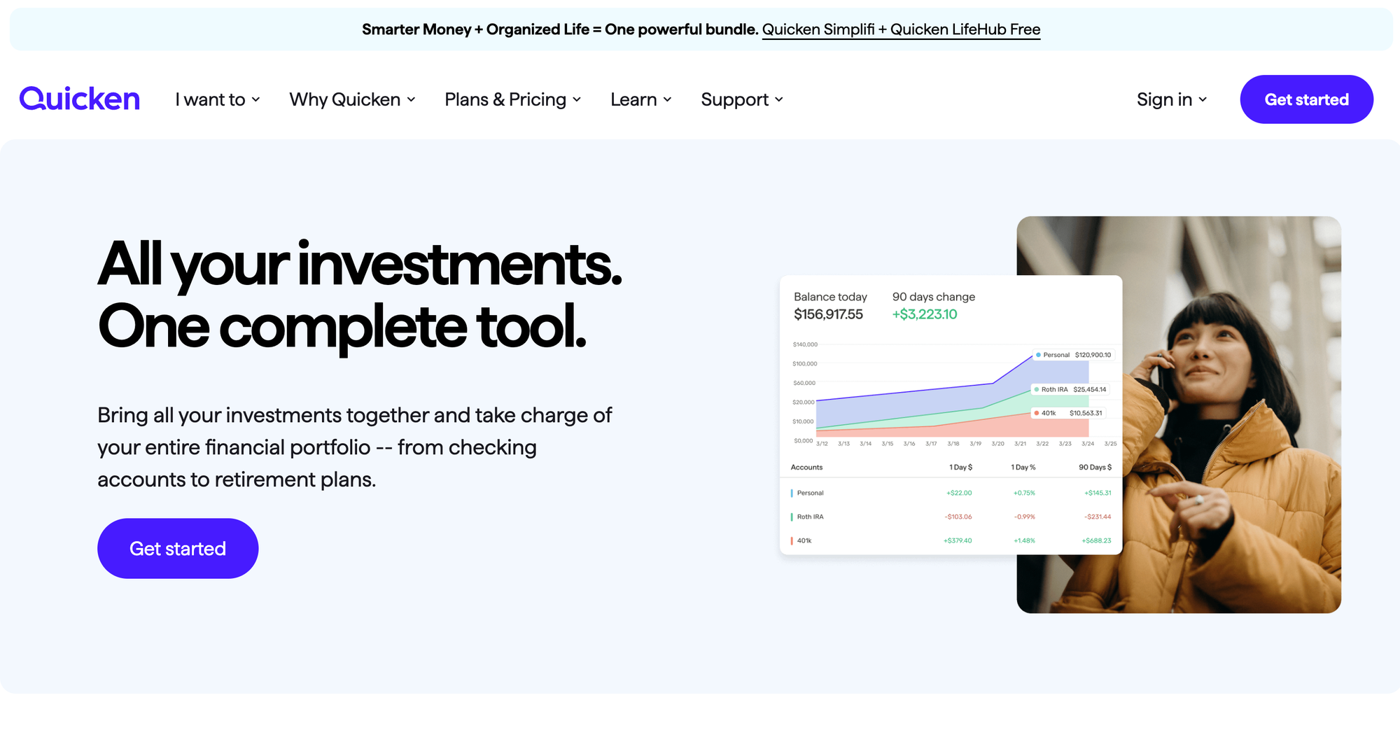Click the woman on phone photo

(x=1232, y=414)
